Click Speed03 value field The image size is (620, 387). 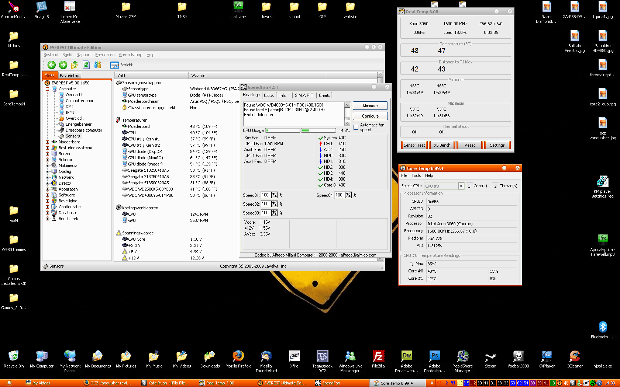pyautogui.click(x=266, y=213)
